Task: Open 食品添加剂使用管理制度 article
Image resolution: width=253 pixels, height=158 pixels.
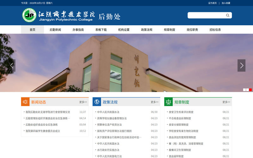Action: [x=182, y=137]
